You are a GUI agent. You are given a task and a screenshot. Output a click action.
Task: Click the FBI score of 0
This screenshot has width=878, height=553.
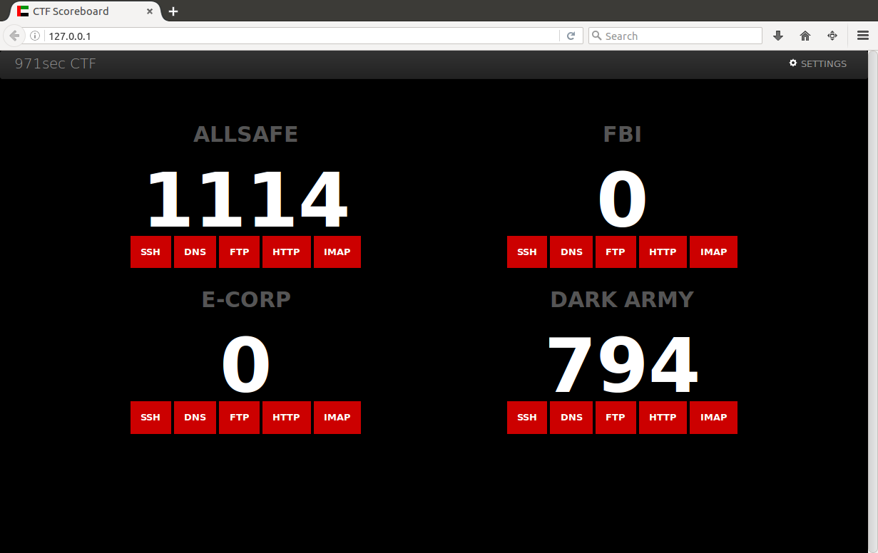tap(622, 201)
